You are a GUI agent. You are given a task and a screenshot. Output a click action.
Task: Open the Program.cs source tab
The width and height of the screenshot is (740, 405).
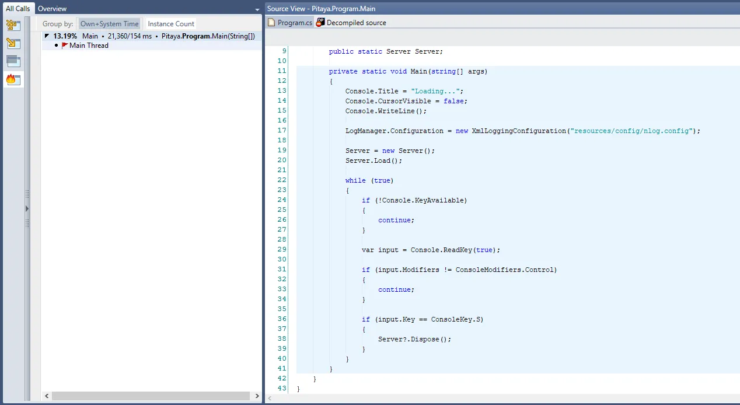[290, 23]
